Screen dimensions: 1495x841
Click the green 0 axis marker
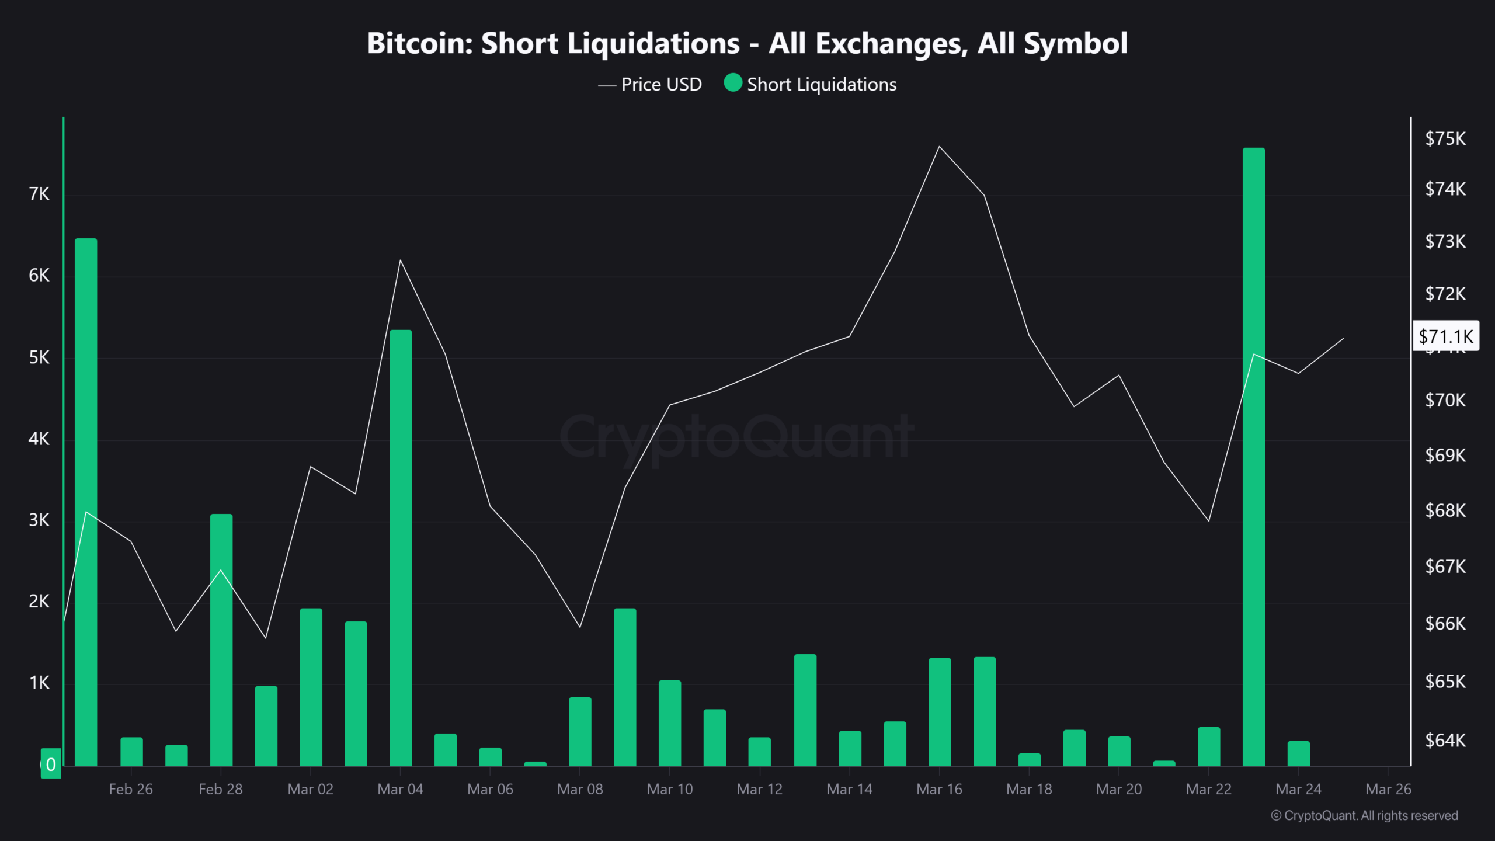51,764
